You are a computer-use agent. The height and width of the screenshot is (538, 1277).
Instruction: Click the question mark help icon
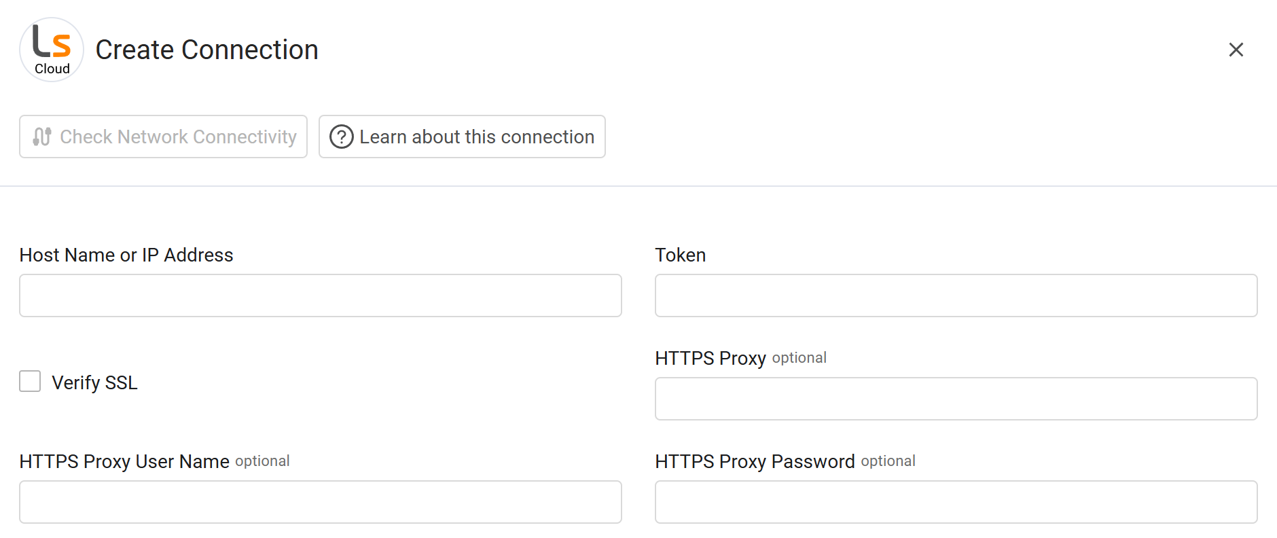(x=342, y=137)
